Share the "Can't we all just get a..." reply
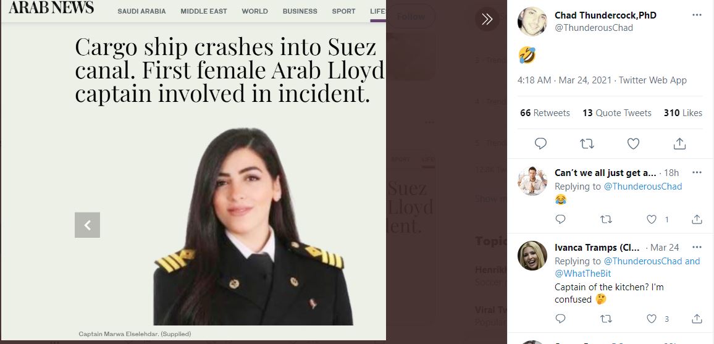The height and width of the screenshot is (344, 714). (697, 219)
